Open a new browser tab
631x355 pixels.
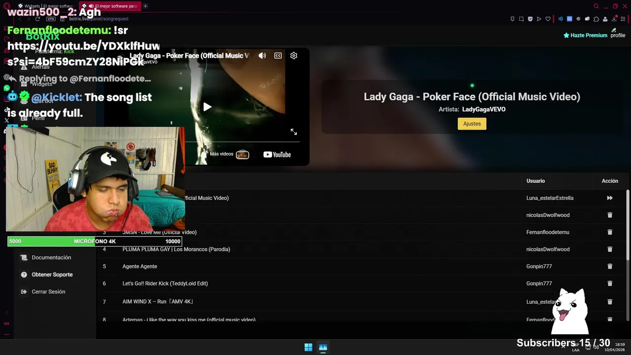click(x=145, y=6)
